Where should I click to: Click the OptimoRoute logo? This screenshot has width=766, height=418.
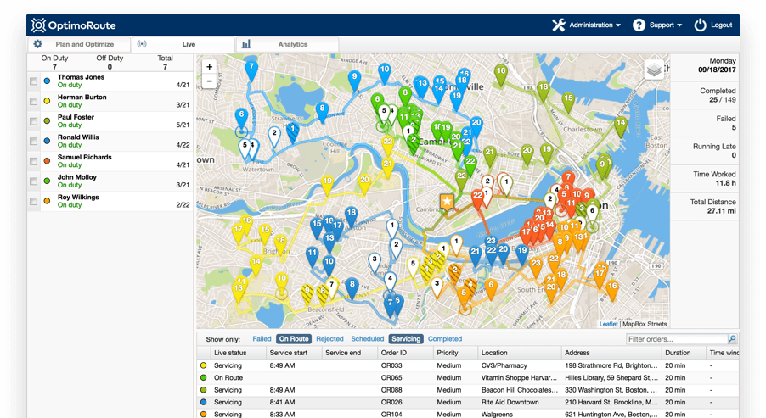74,25
